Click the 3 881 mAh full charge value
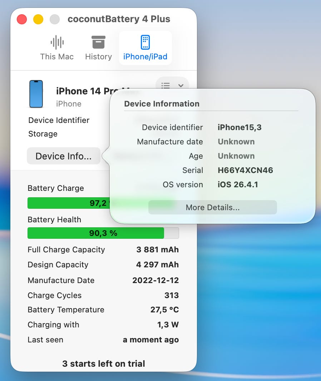Image resolution: width=321 pixels, height=381 pixels. pyautogui.click(x=158, y=249)
